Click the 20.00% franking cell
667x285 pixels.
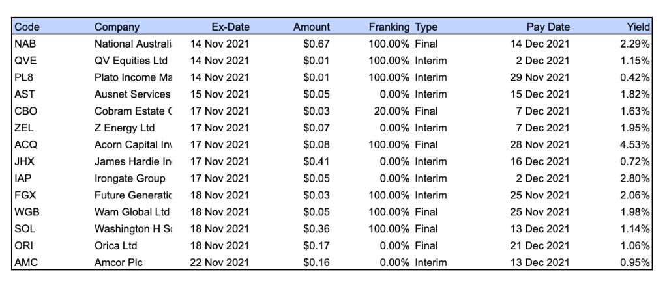391,111
